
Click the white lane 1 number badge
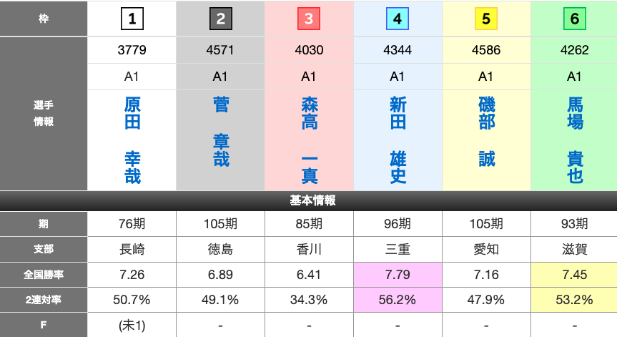pos(132,19)
